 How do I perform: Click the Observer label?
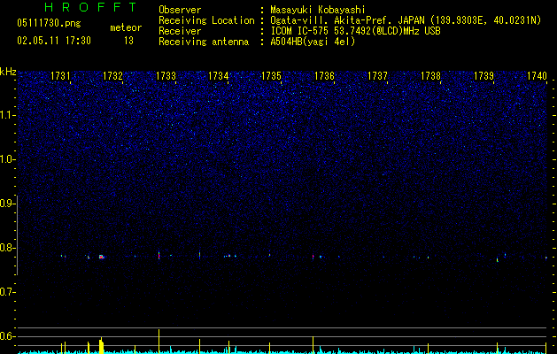click(x=180, y=10)
